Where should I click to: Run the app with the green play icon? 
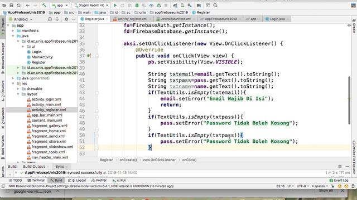click(115, 5)
